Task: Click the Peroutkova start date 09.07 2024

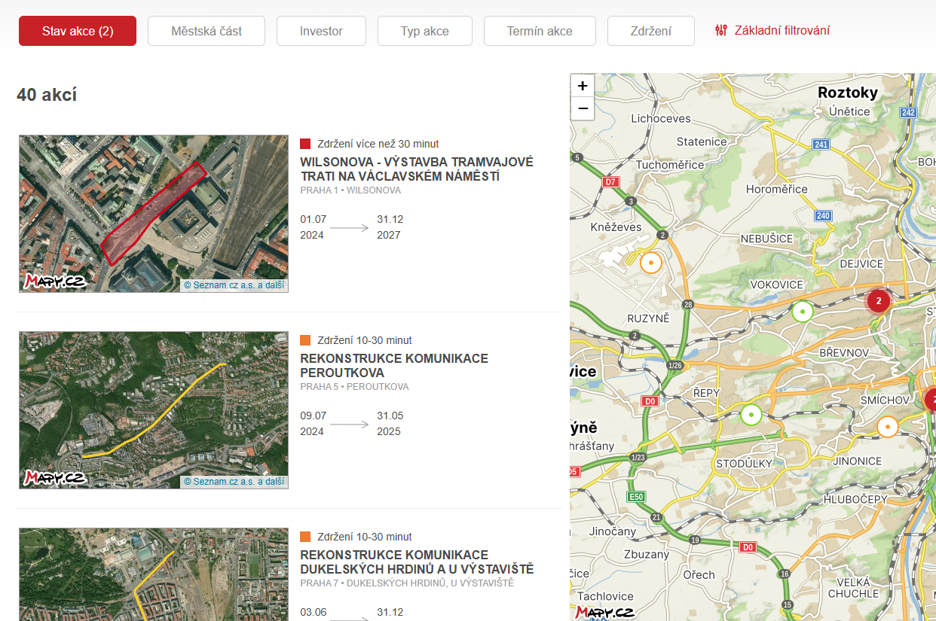Action: (x=313, y=424)
